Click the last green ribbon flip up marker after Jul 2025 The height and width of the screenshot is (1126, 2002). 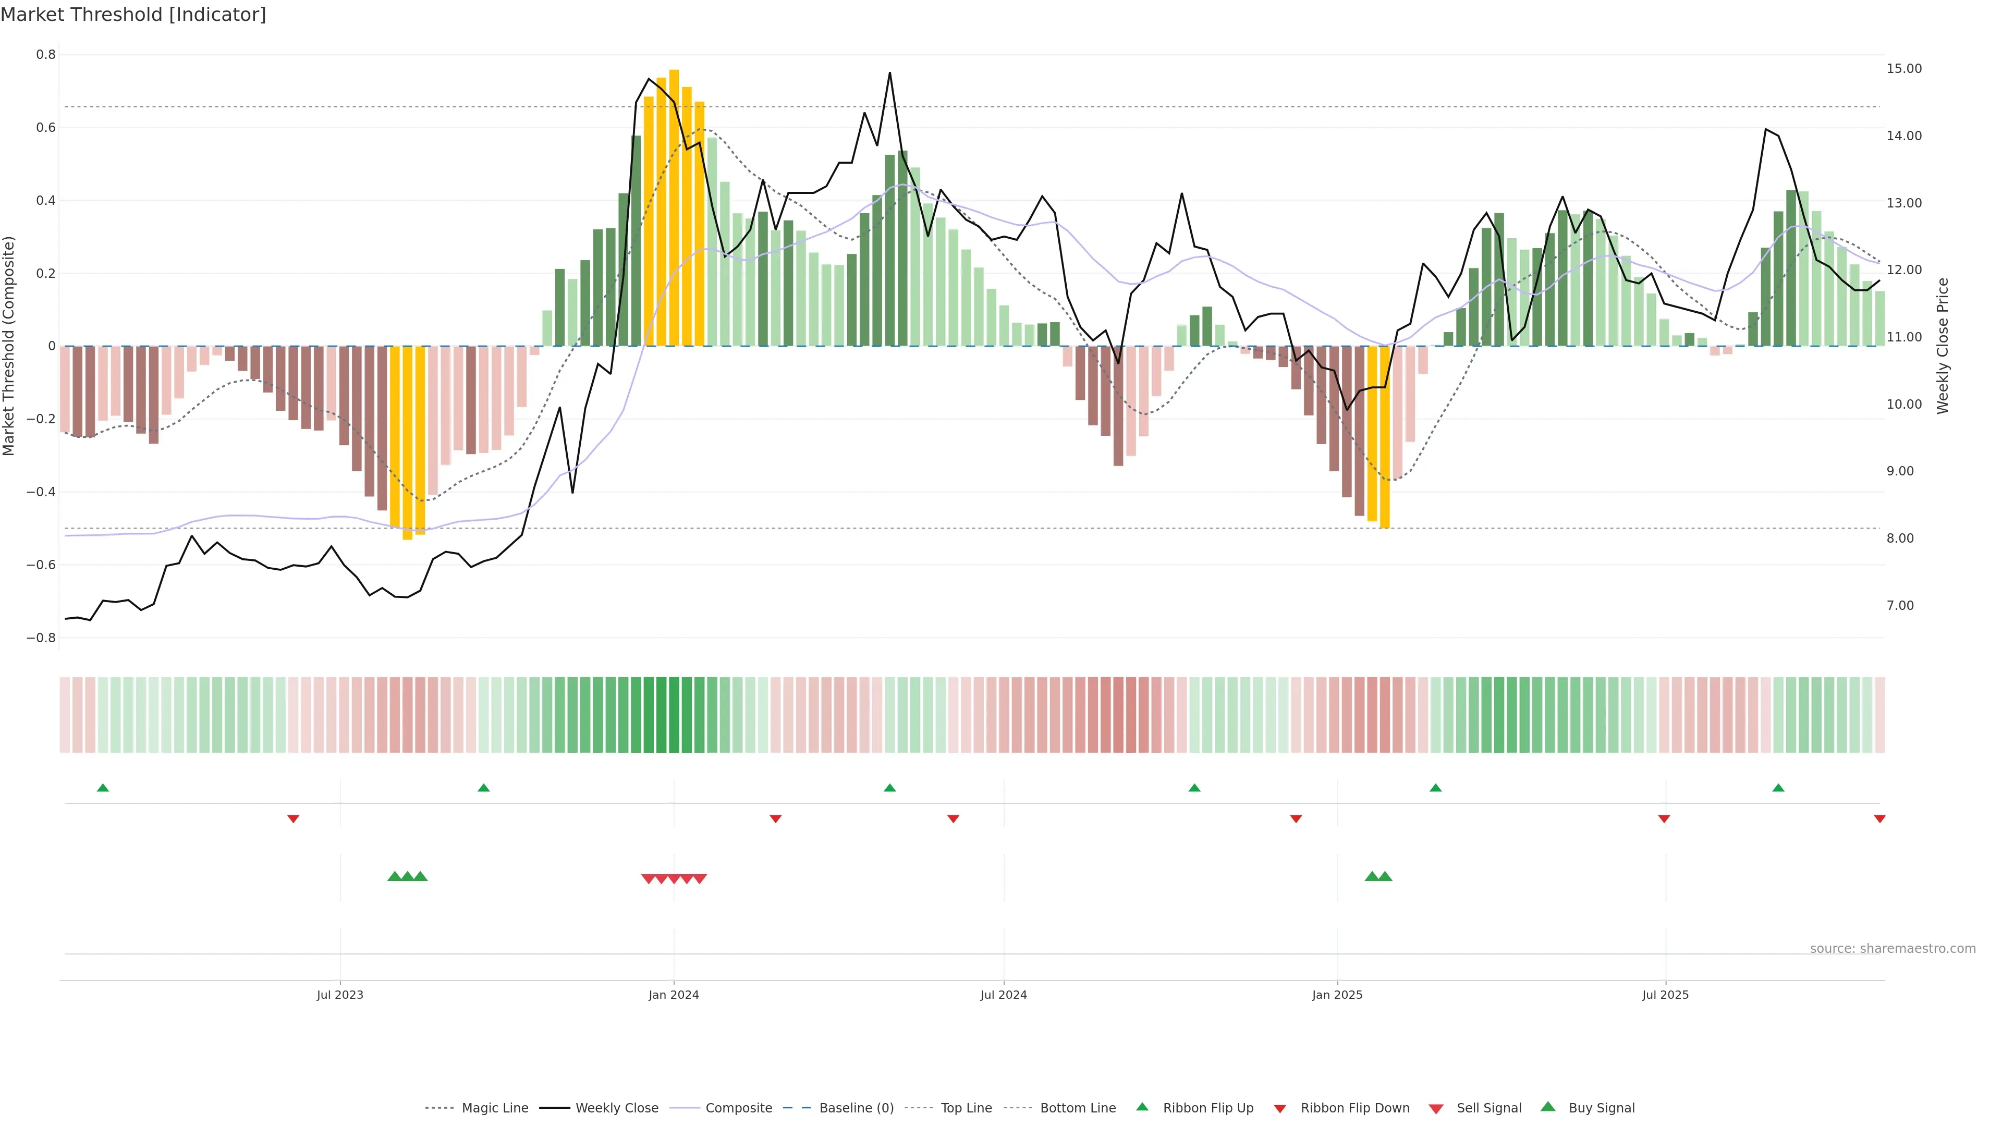1778,788
